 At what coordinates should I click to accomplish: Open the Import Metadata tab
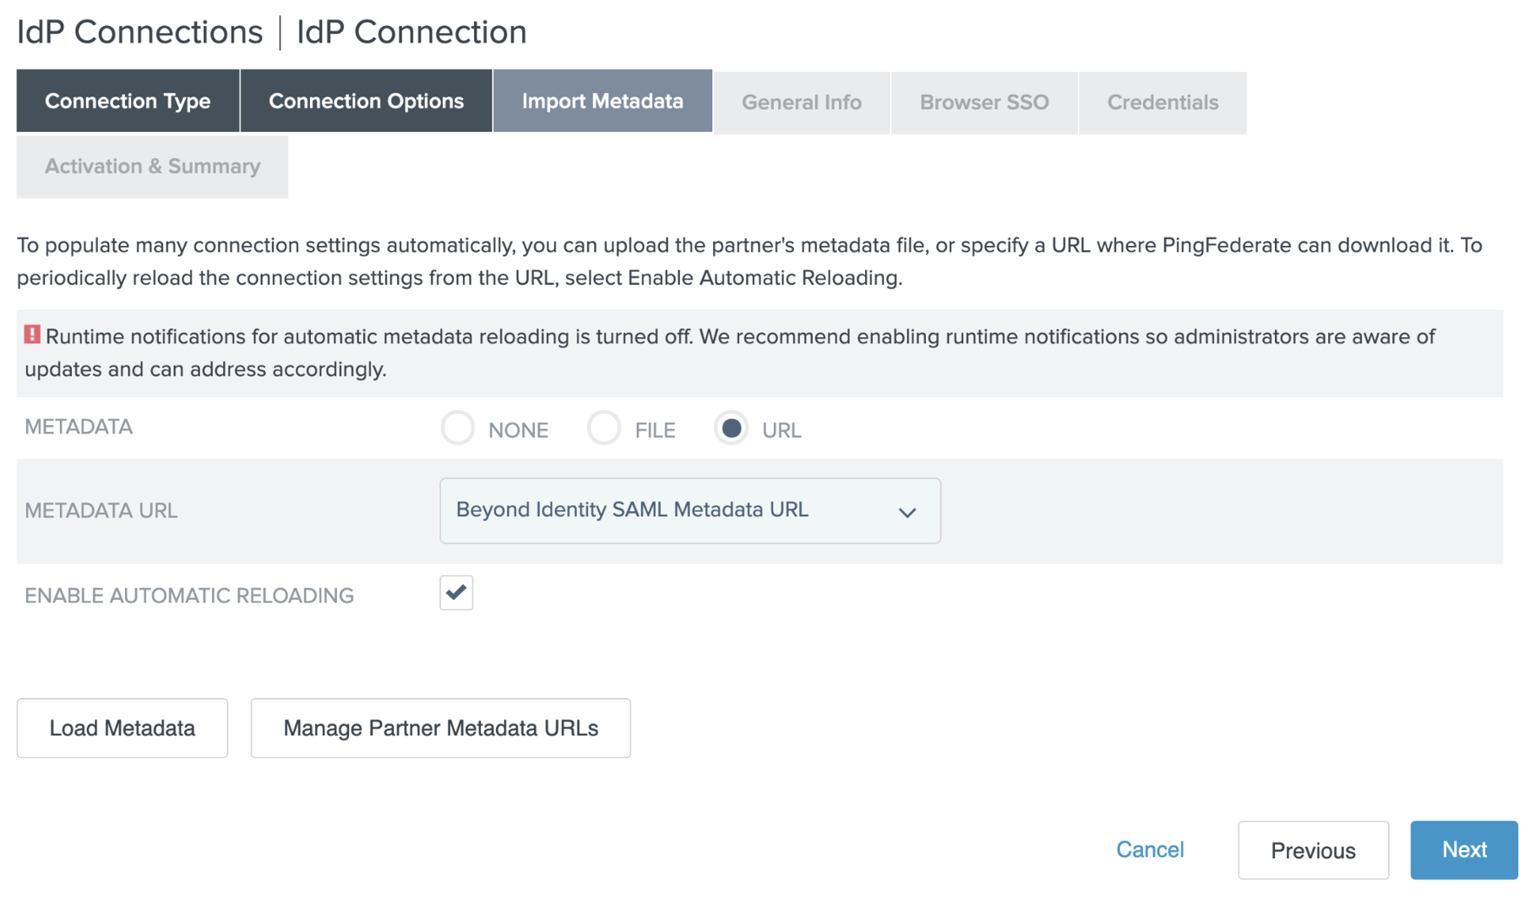pos(602,101)
